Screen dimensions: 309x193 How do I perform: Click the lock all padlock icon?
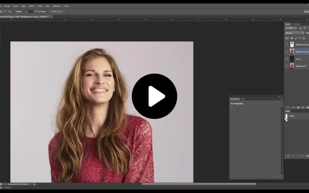pos(304,38)
